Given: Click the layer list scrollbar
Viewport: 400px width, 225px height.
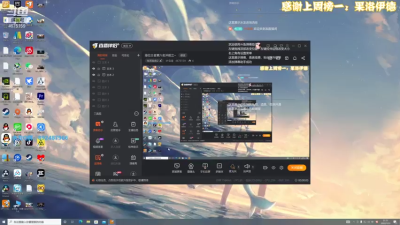Looking at the screenshot, I should pos(141,79).
